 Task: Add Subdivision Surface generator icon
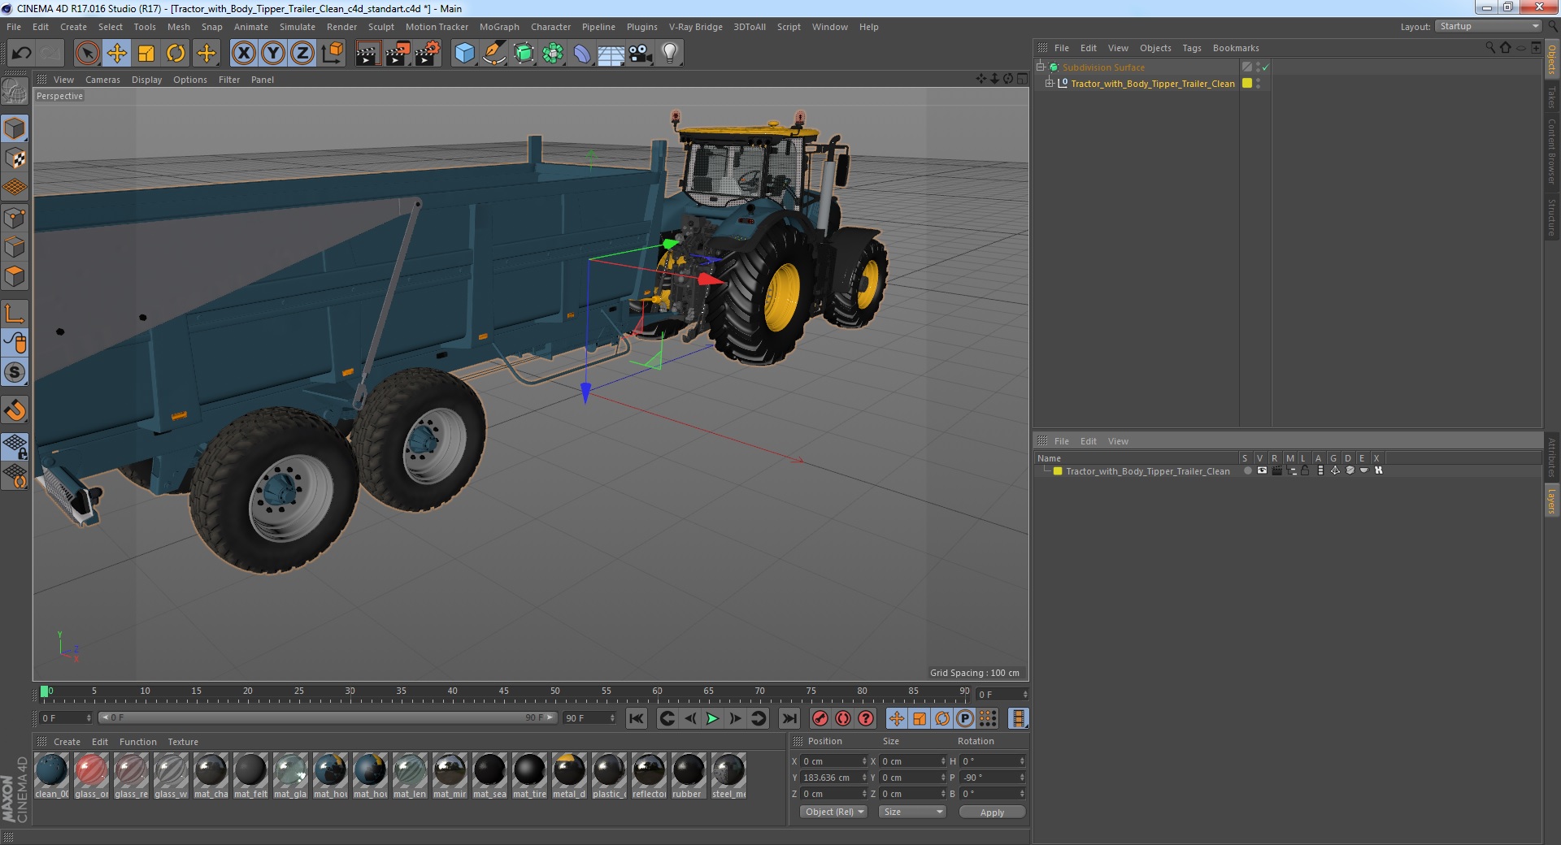coord(524,54)
